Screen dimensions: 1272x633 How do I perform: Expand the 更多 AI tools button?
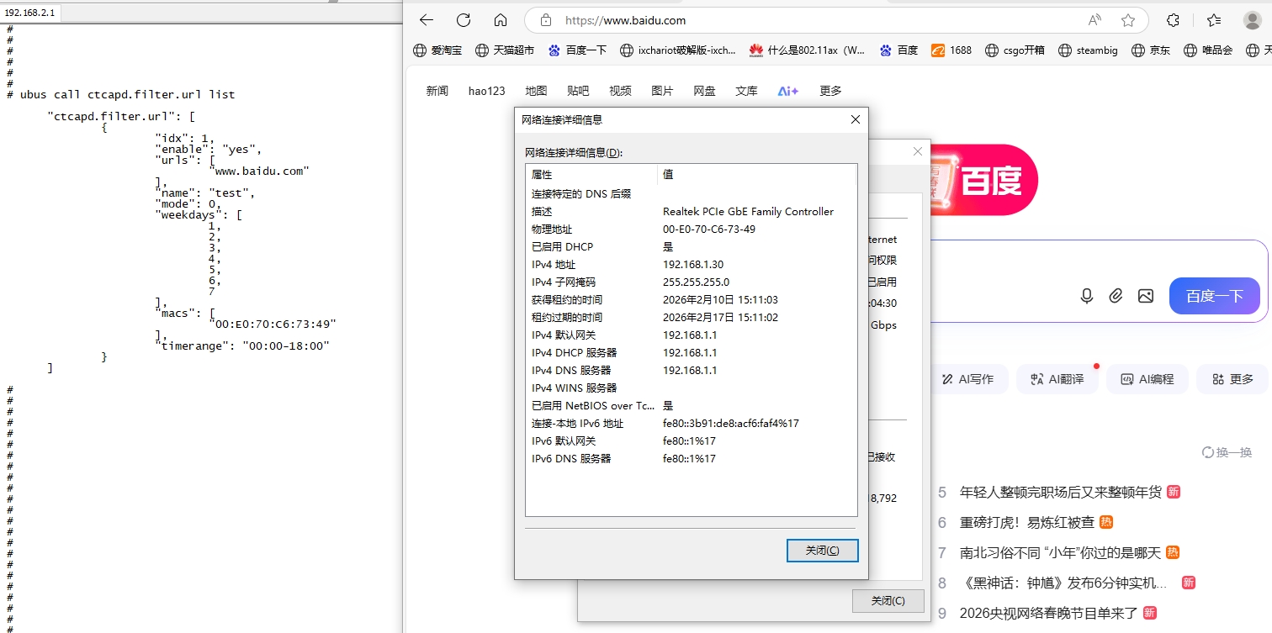pos(1232,379)
